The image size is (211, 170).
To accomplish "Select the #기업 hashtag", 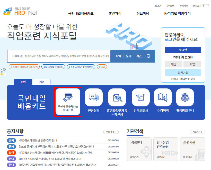I will (x=102, y=67).
